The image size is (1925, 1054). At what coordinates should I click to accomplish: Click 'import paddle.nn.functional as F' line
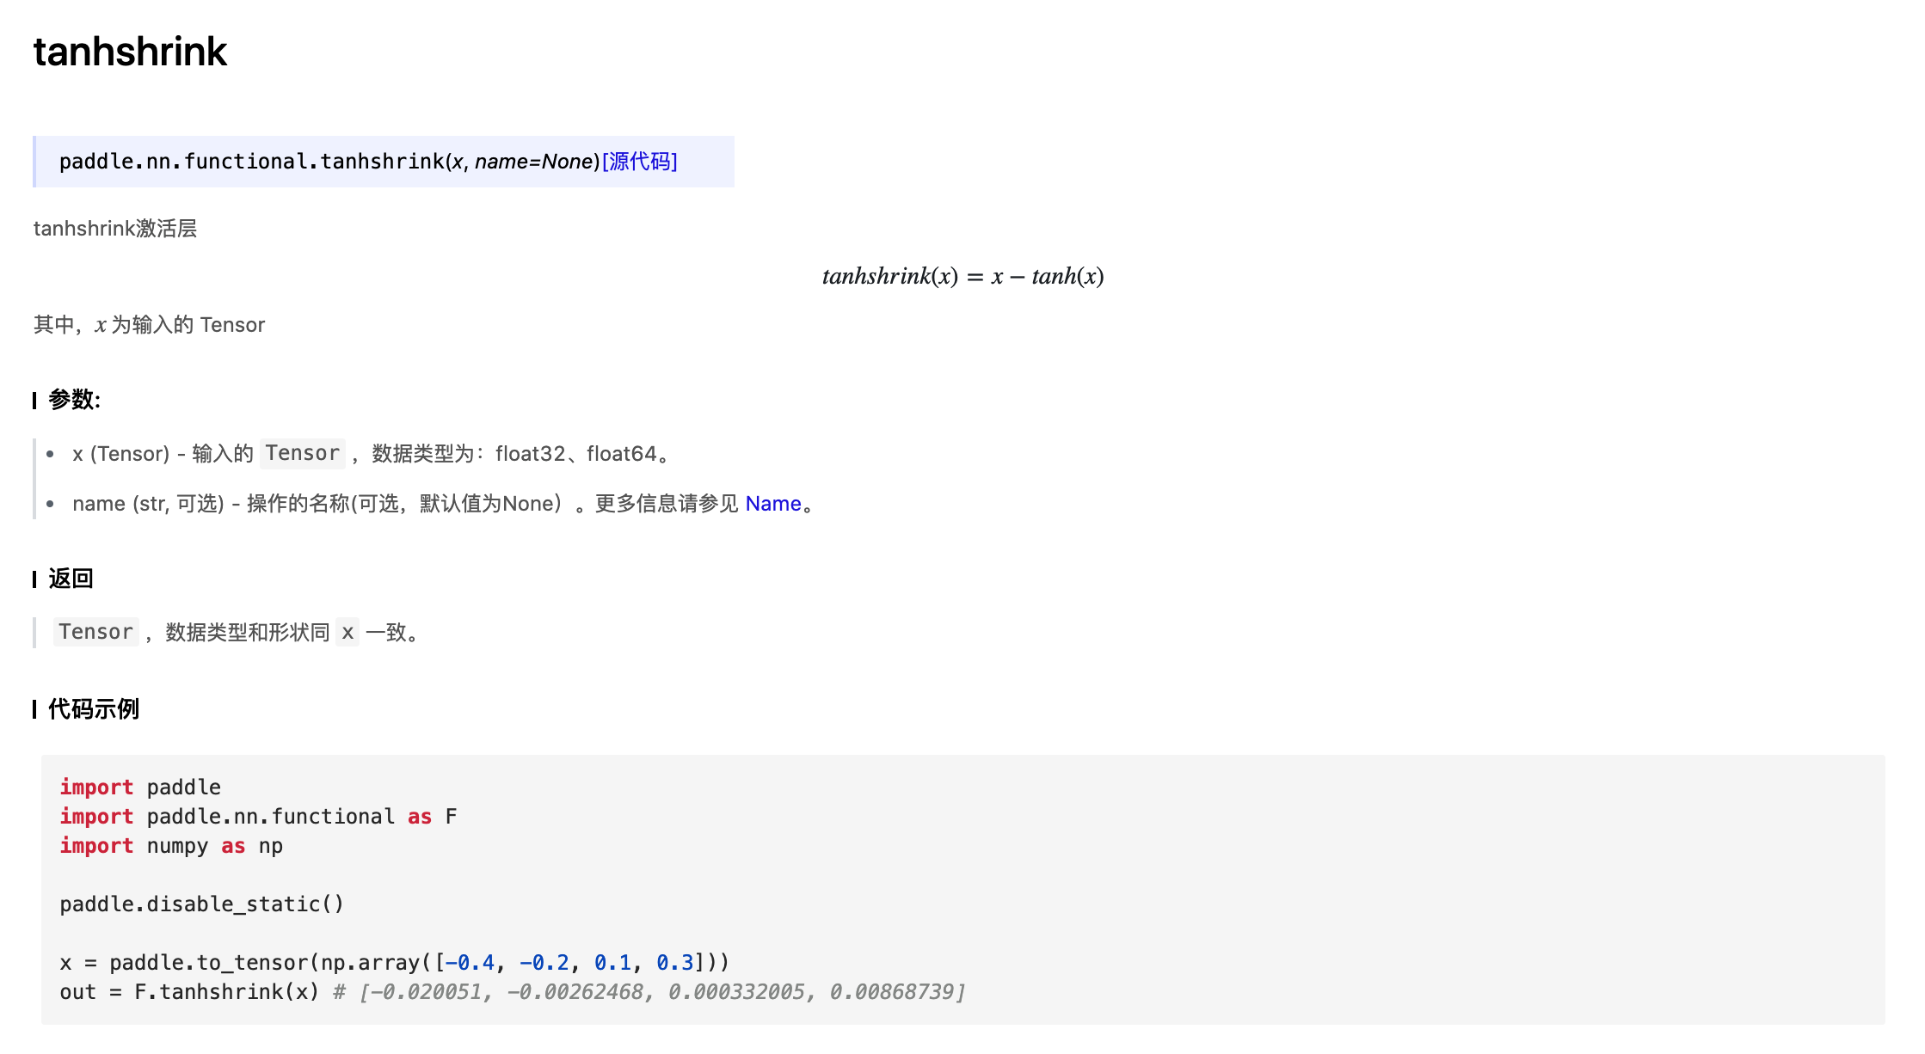point(258,817)
